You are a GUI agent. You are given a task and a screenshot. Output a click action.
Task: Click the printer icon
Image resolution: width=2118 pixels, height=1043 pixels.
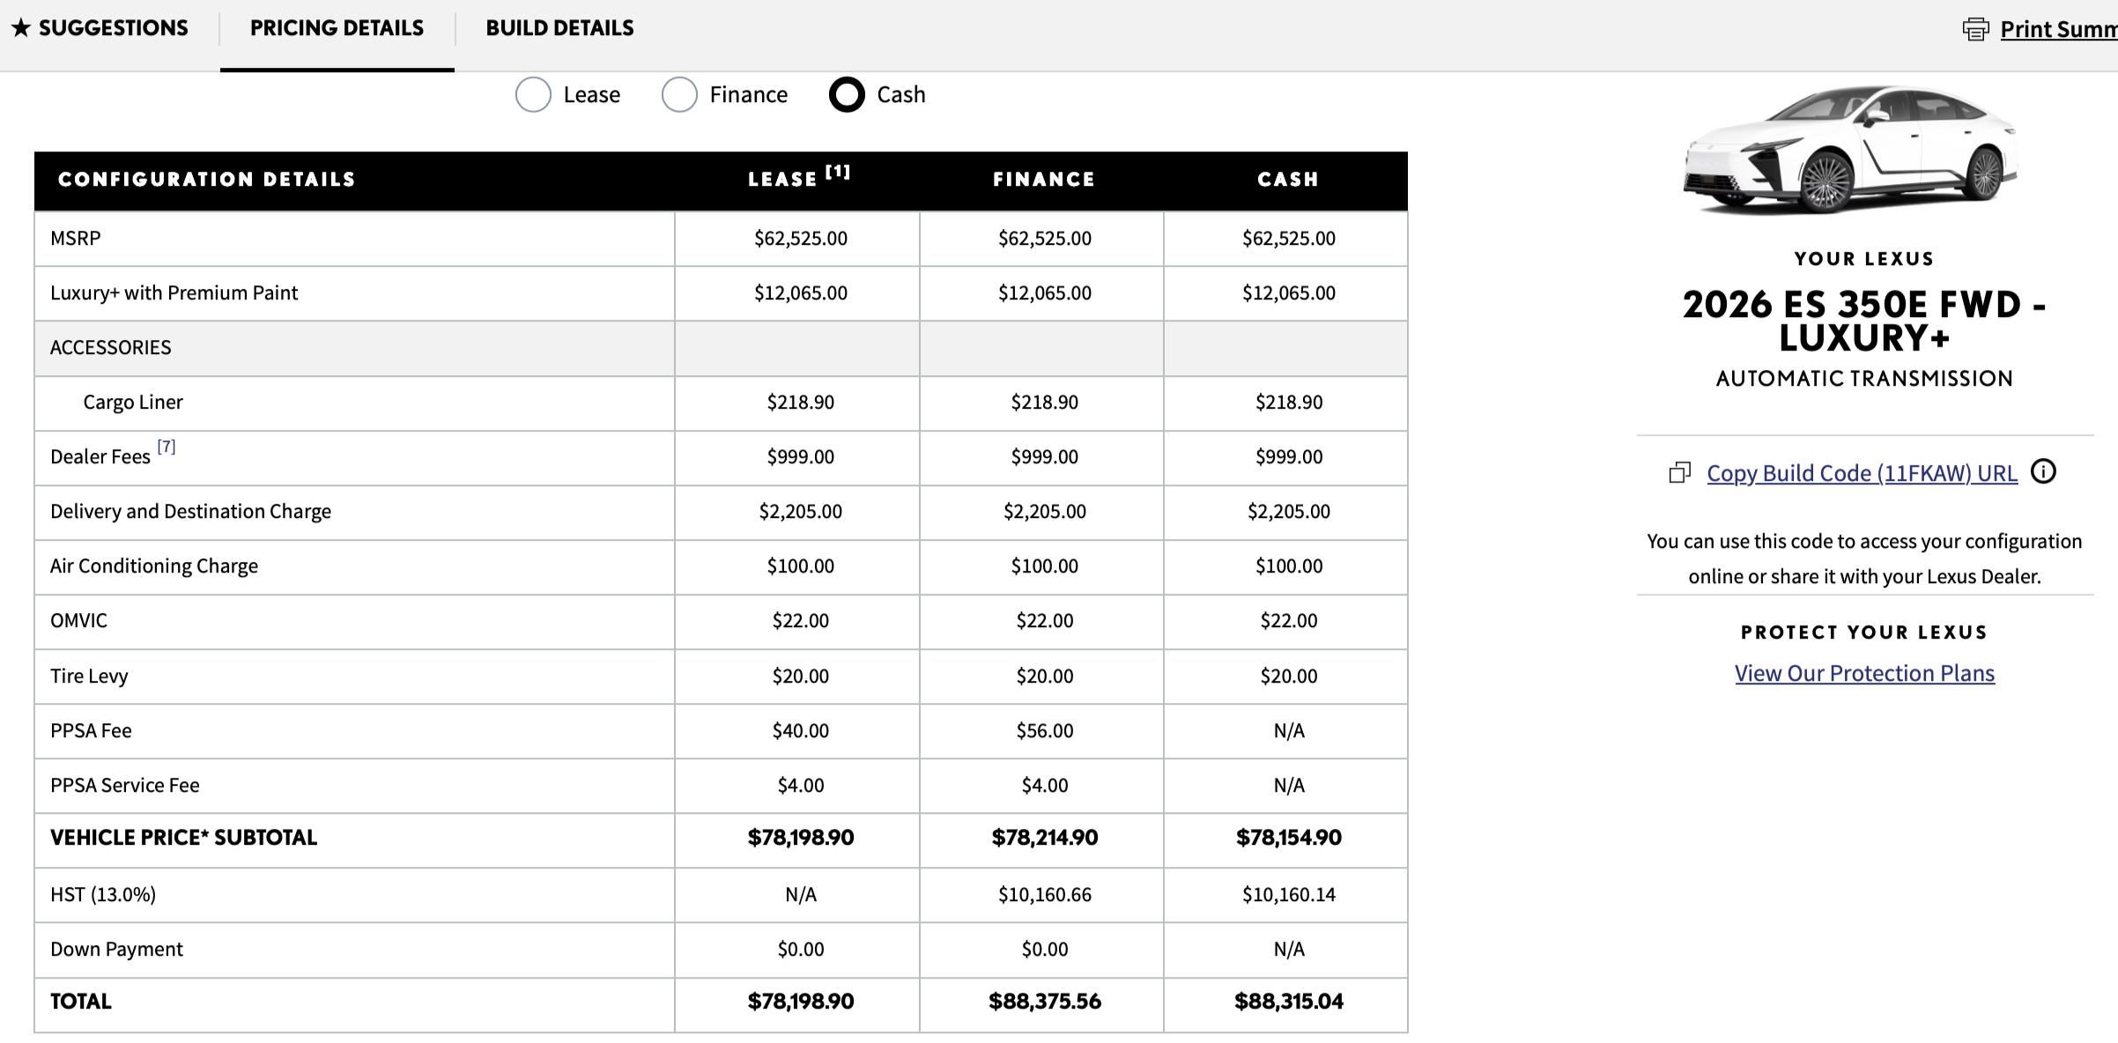[1975, 29]
